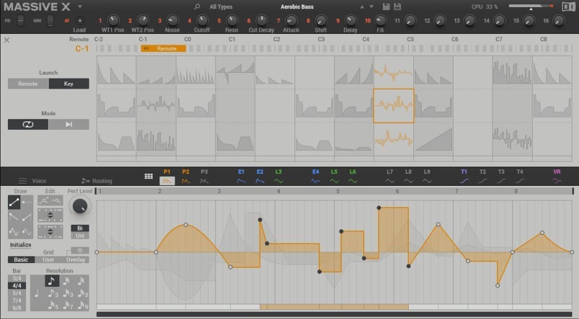Go to next preset with down arrow
The height and width of the screenshot is (319, 579).
coord(371,7)
